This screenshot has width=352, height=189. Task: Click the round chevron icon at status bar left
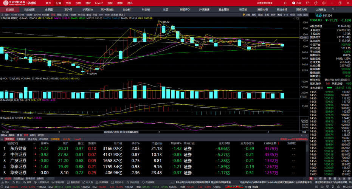pyautogui.click(x=2, y=187)
